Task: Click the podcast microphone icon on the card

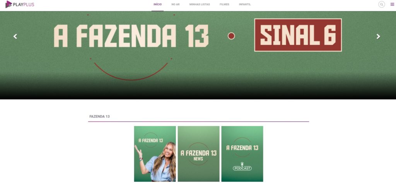Action: (x=242, y=164)
